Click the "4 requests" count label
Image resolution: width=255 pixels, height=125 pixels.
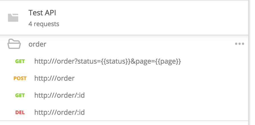point(44,24)
